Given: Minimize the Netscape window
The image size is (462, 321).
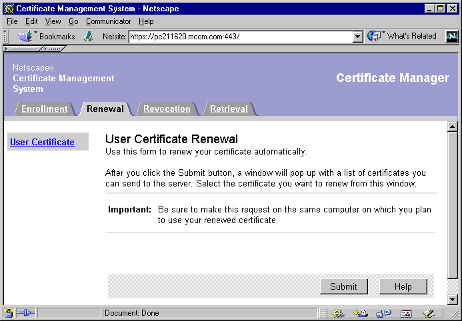Looking at the screenshot, I should pos(429,9).
